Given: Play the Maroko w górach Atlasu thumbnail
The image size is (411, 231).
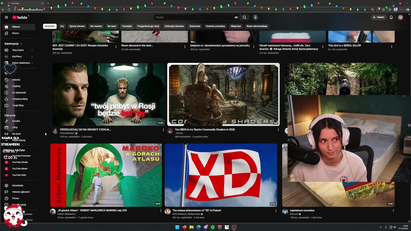Looking at the screenshot, I should (106, 175).
